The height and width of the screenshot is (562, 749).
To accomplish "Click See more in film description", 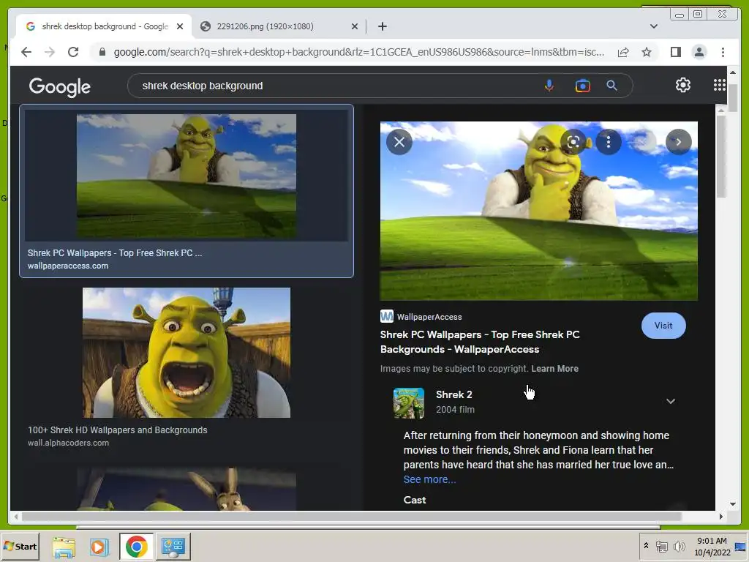I will (429, 479).
